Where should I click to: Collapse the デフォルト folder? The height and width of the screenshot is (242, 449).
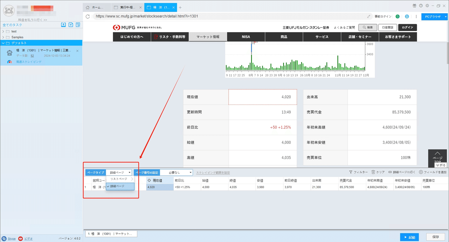3,43
